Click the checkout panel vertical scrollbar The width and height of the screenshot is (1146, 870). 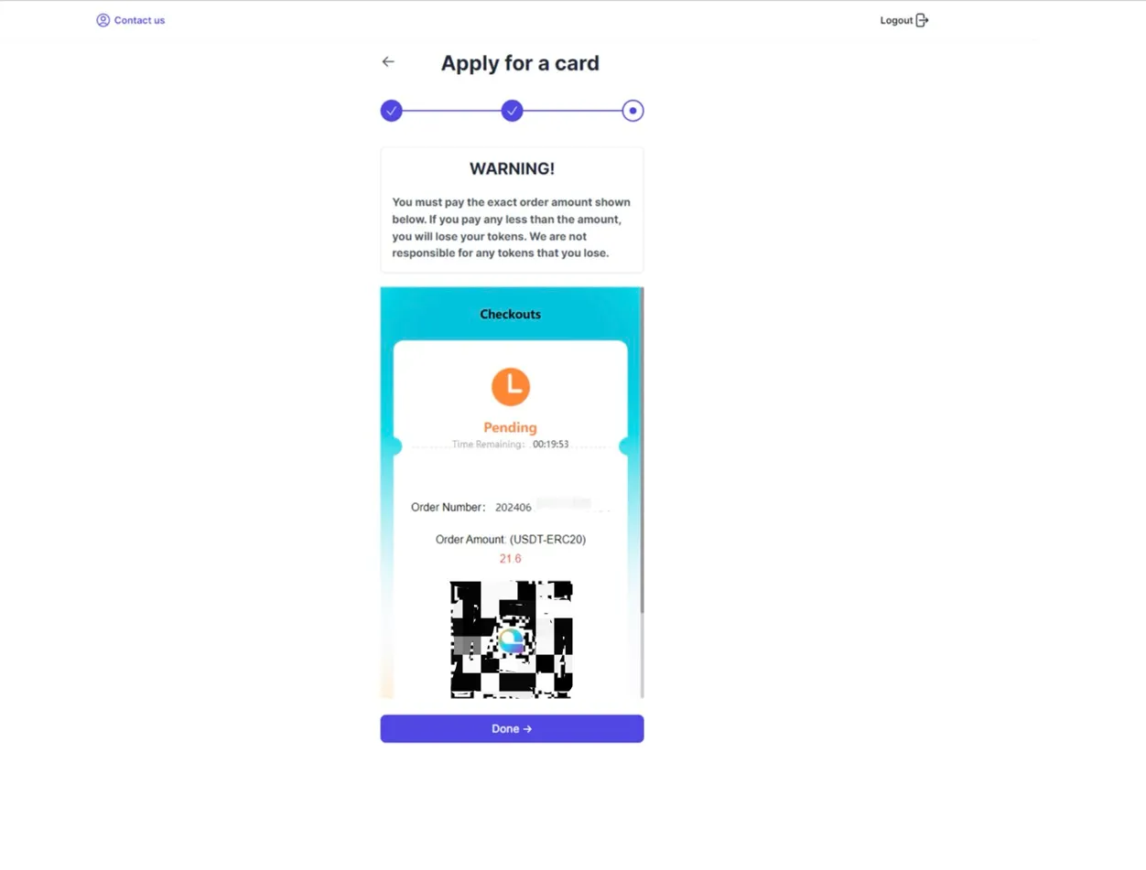click(x=642, y=450)
